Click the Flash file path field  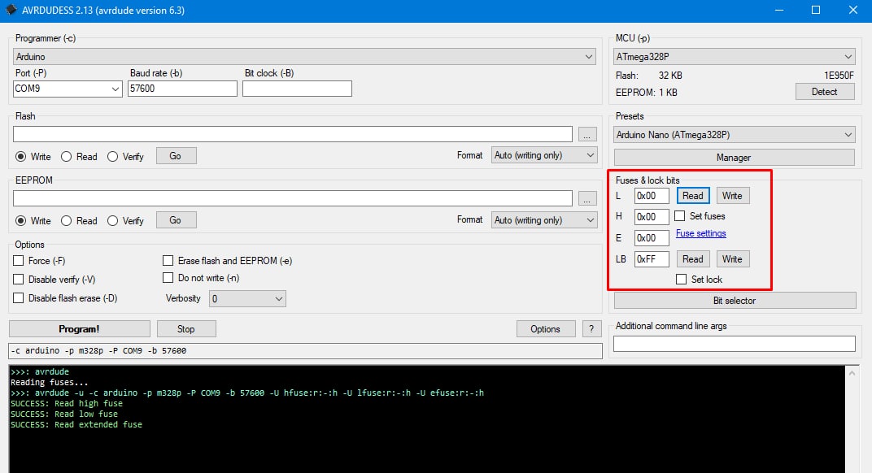293,134
